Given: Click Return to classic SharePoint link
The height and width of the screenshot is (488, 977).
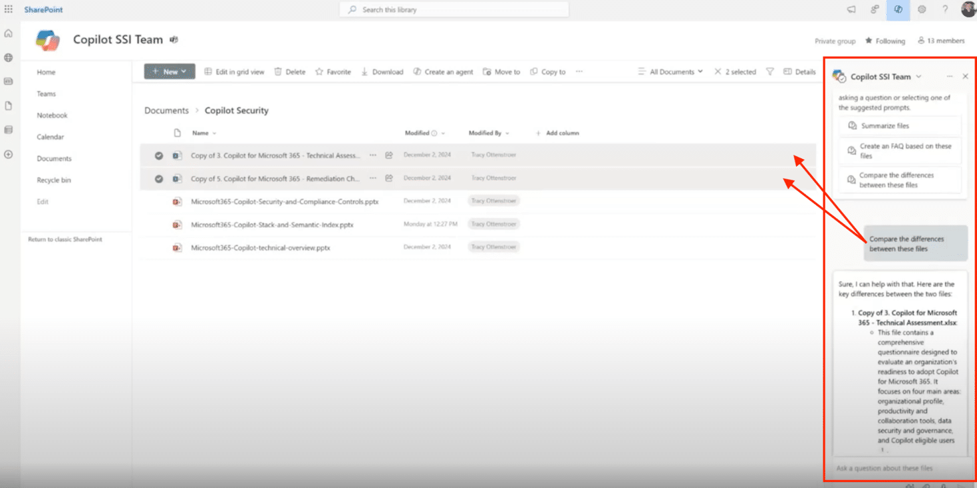Looking at the screenshot, I should [x=65, y=239].
